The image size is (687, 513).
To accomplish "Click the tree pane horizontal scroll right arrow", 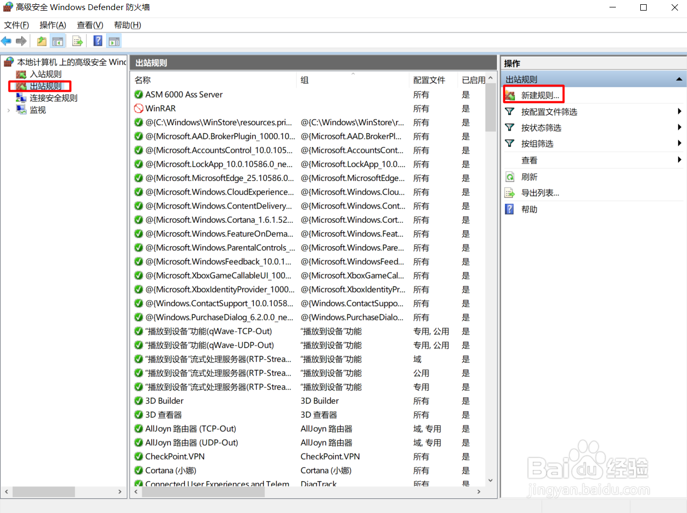I will (119, 492).
